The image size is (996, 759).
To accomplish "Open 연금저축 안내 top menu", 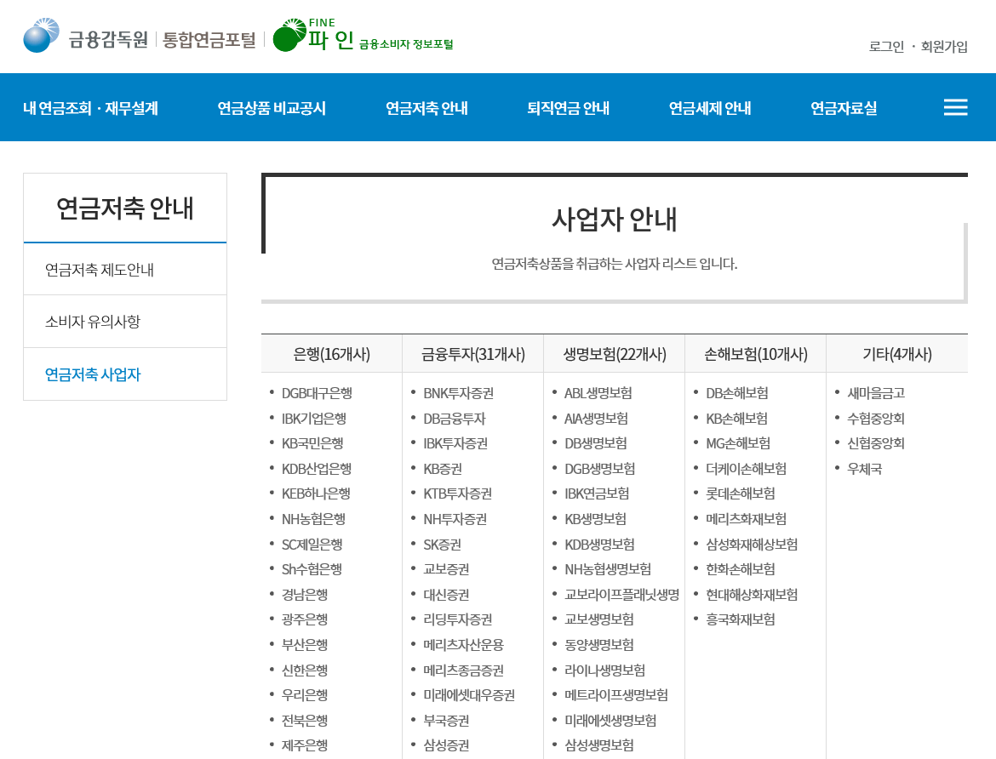I will pos(426,108).
